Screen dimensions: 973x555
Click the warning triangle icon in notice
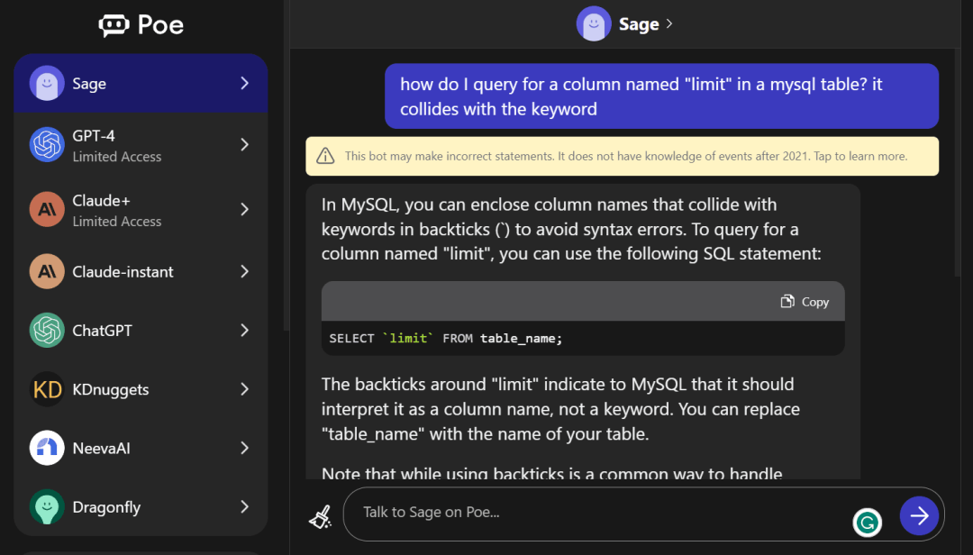[325, 157]
